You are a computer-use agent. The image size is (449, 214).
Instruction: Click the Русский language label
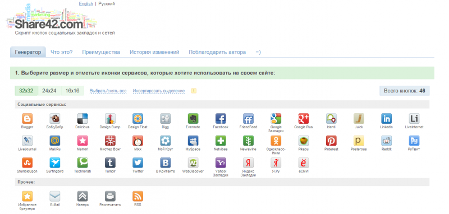click(x=107, y=4)
